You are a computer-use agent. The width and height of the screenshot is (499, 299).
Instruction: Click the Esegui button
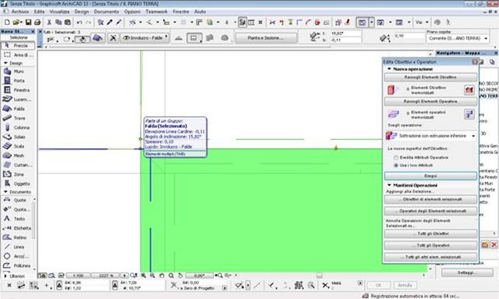point(430,176)
